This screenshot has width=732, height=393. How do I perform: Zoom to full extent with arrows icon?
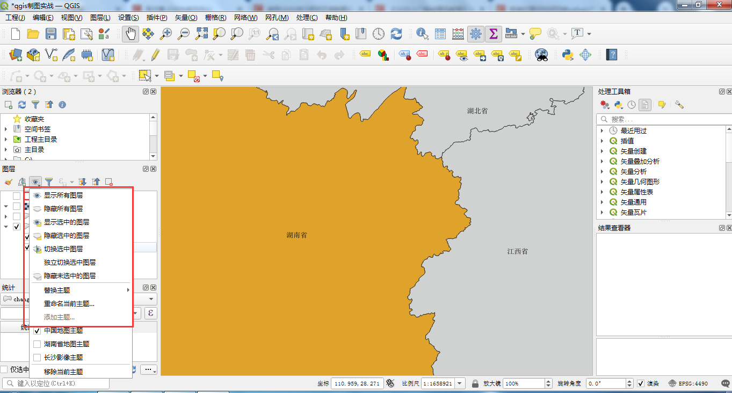(201, 34)
